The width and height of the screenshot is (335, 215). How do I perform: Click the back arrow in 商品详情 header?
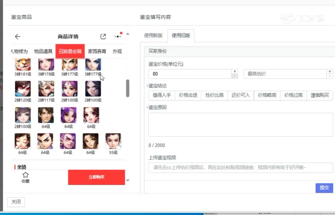coord(18,36)
